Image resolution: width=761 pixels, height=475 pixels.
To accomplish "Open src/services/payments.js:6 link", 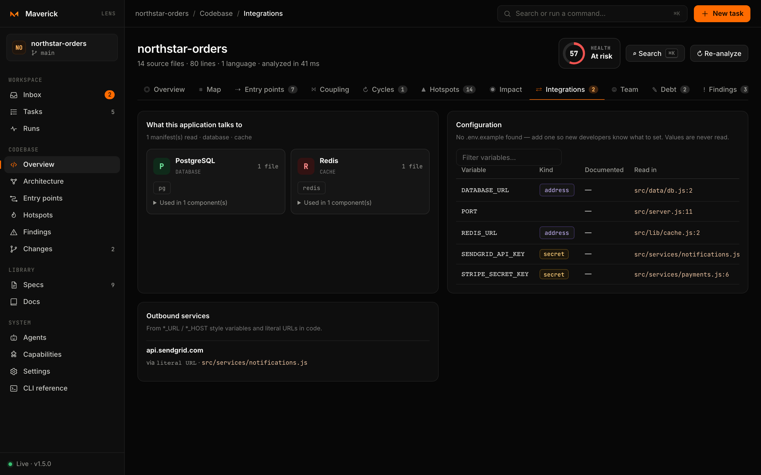I will (681, 274).
